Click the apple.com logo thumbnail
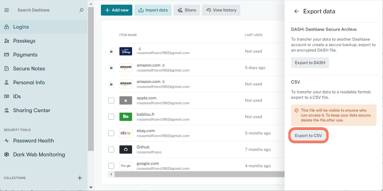The width and height of the screenshot is (383, 191). [126, 100]
